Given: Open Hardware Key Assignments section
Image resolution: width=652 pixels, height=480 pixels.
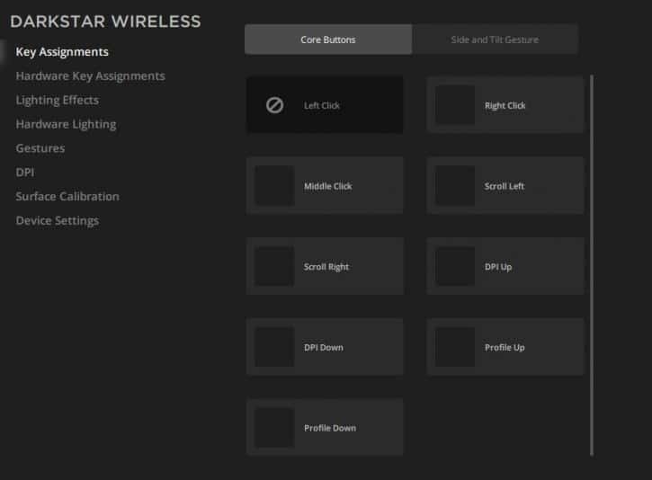Looking at the screenshot, I should pos(90,76).
